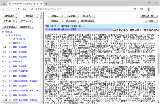The image size is (160, 104).
Task: Open the browser settings ellipsis menu
Action: pos(155,9)
